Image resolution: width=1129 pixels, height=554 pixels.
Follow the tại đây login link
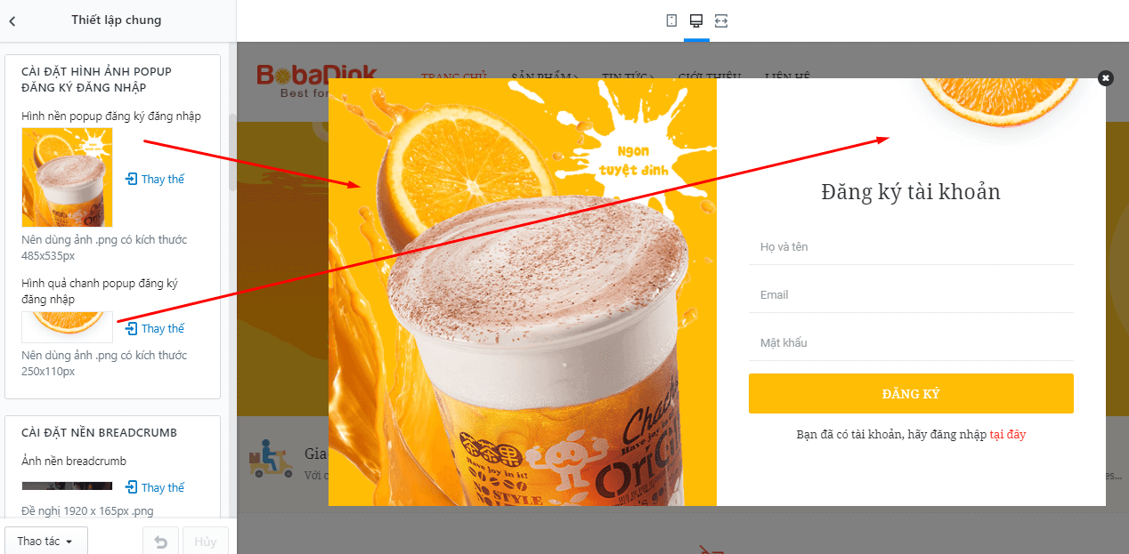(1008, 435)
